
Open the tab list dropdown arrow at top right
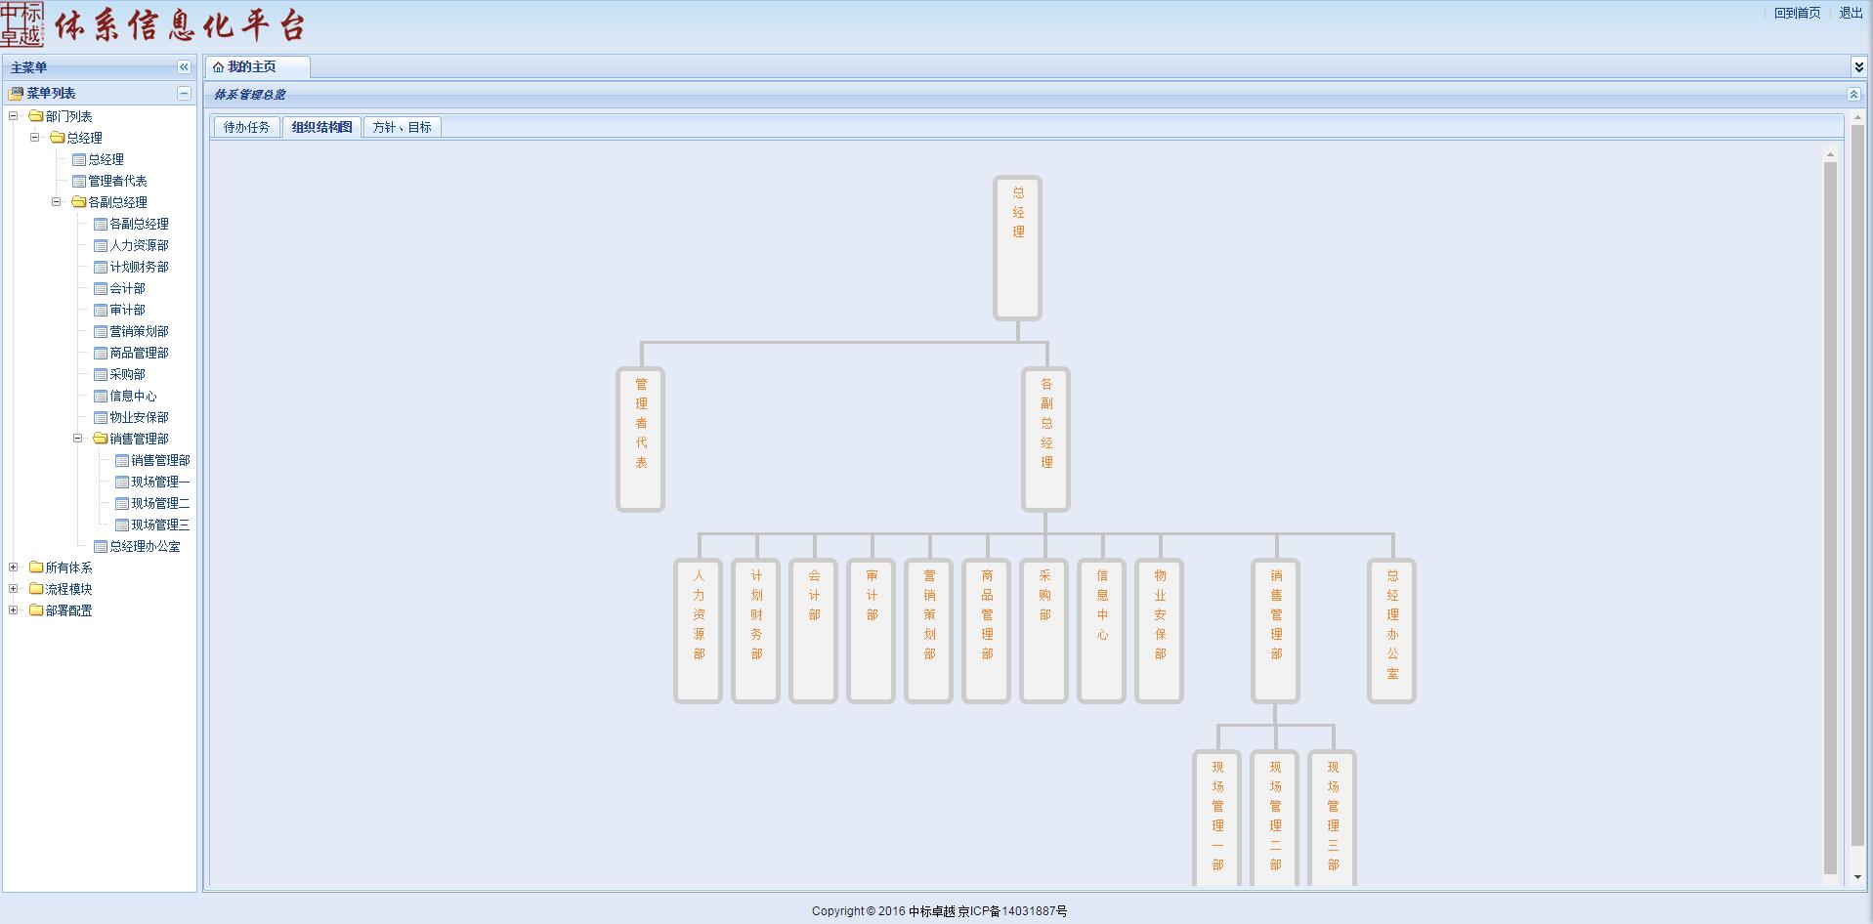click(x=1858, y=66)
